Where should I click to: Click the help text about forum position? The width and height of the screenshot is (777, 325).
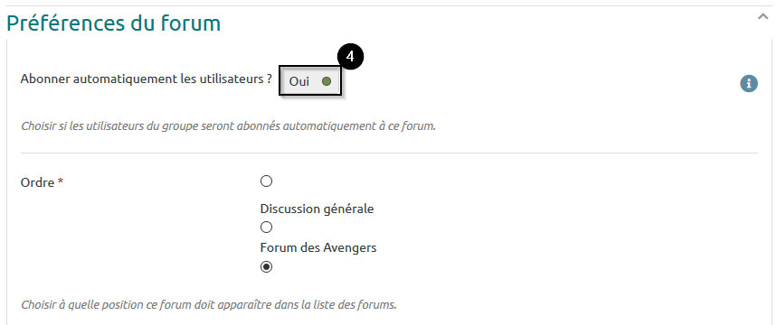(209, 304)
